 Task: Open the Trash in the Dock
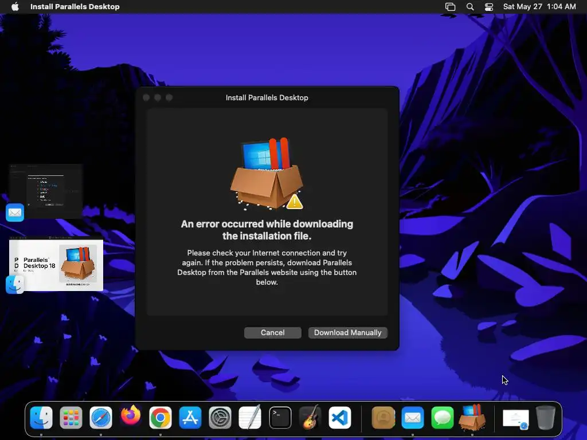click(546, 418)
